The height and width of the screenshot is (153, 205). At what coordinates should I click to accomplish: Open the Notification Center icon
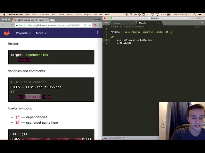pyautogui.click(x=200, y=15)
